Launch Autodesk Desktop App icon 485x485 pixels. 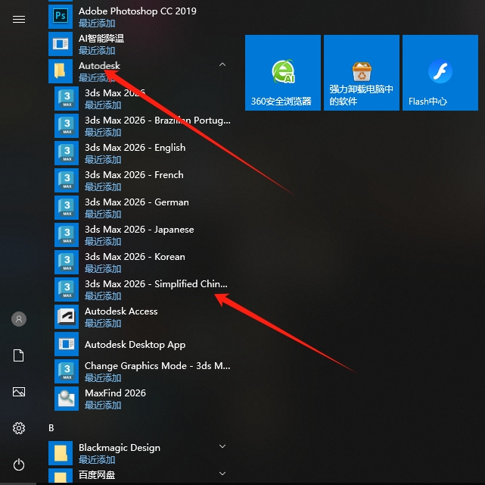coord(67,344)
